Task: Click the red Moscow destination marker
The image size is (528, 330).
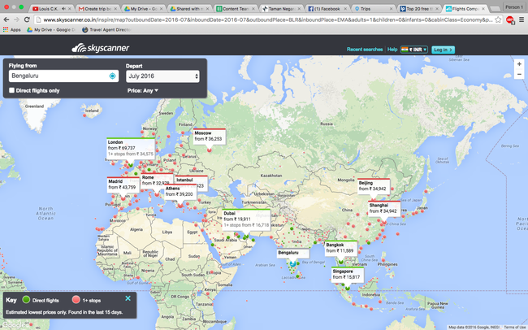Action: click(x=209, y=150)
